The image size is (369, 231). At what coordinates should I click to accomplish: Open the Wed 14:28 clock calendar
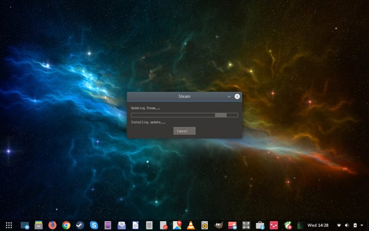[317, 226]
